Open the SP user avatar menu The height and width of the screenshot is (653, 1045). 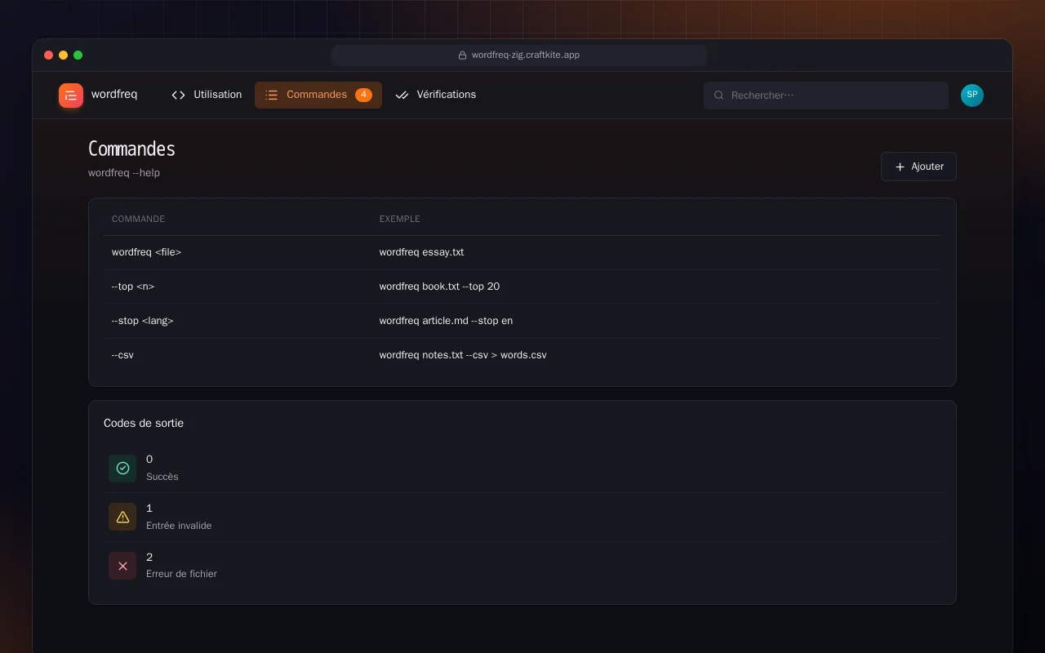coord(972,95)
